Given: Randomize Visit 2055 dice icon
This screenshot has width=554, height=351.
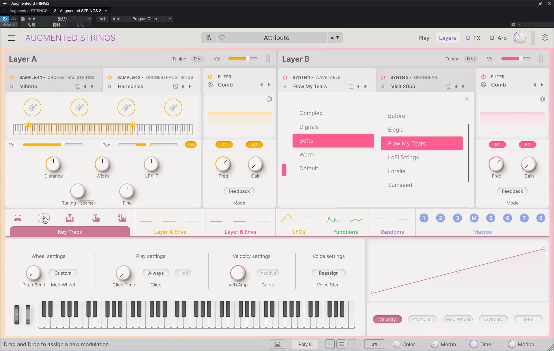Looking at the screenshot, I should [449, 86].
